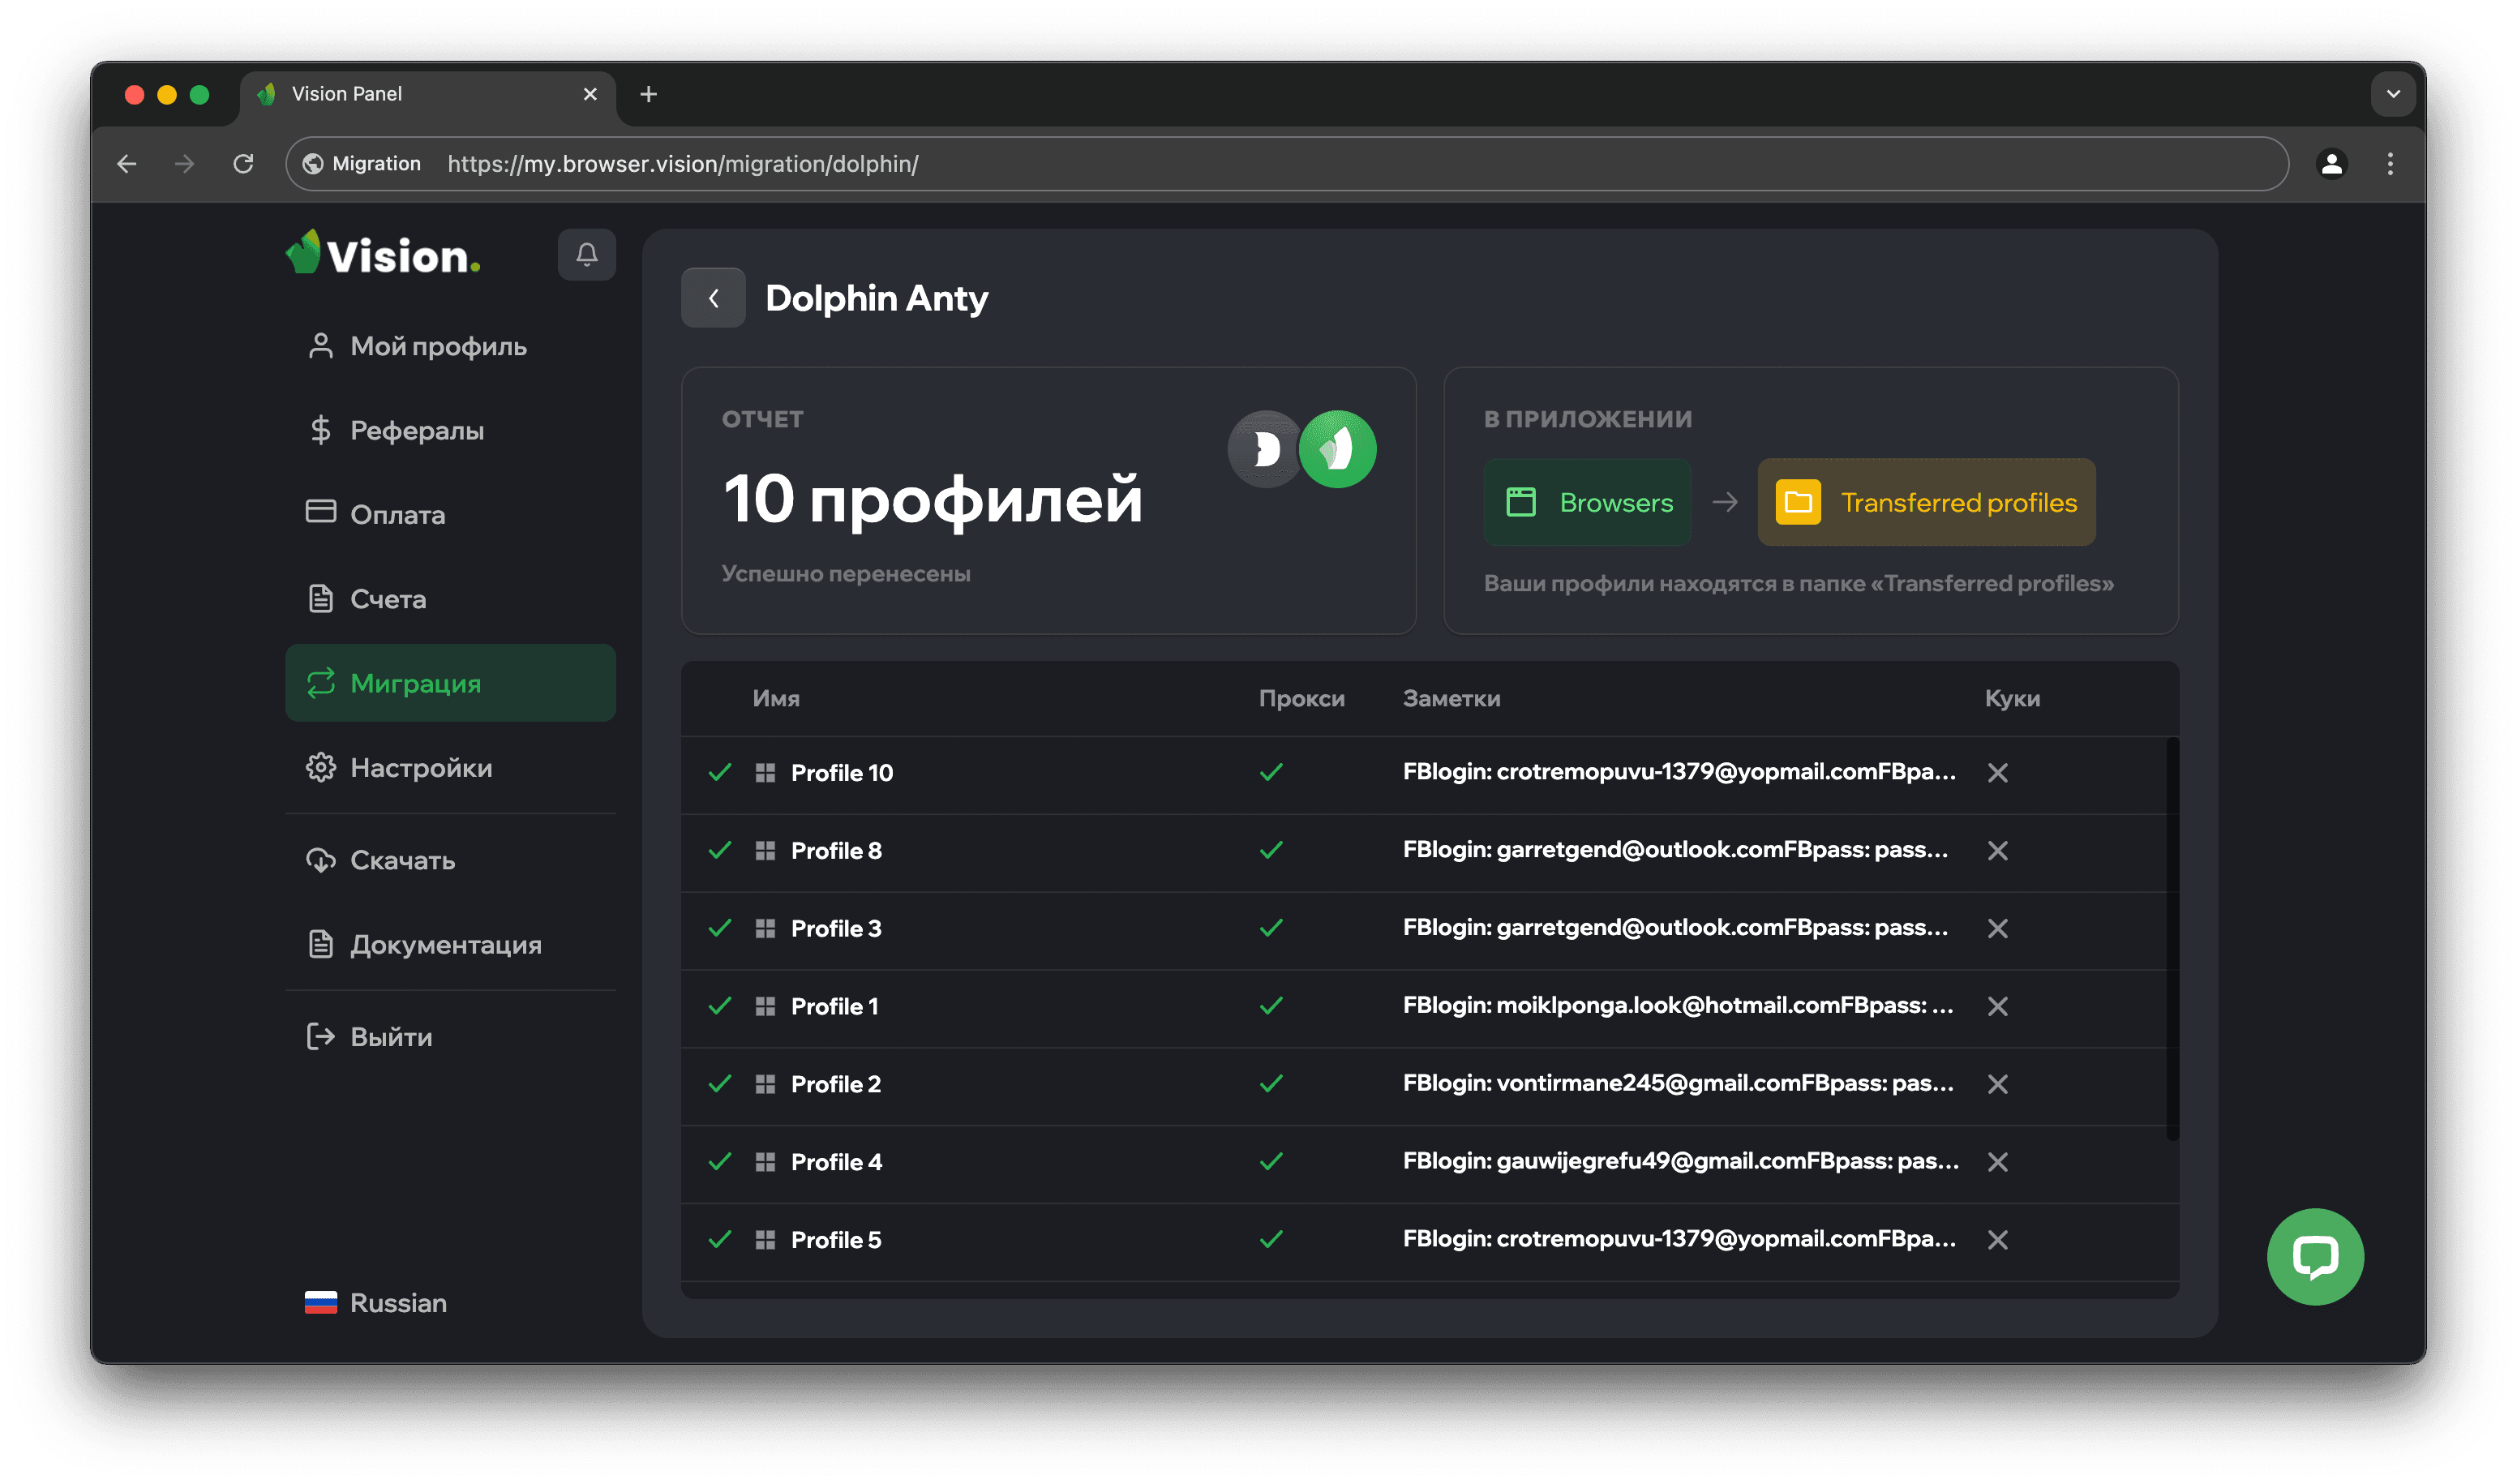Screen dimensions: 2517x1484
Task: Click the Dolphin Anty page title
Action: coord(876,298)
